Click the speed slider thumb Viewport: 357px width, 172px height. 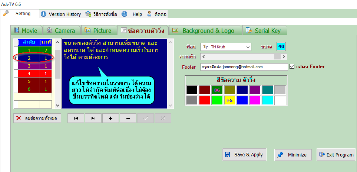277,56
